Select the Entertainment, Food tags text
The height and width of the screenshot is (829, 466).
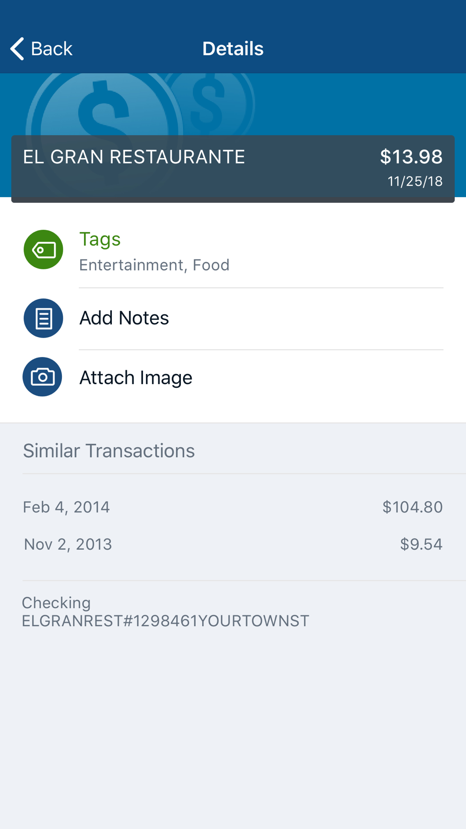coord(154,265)
